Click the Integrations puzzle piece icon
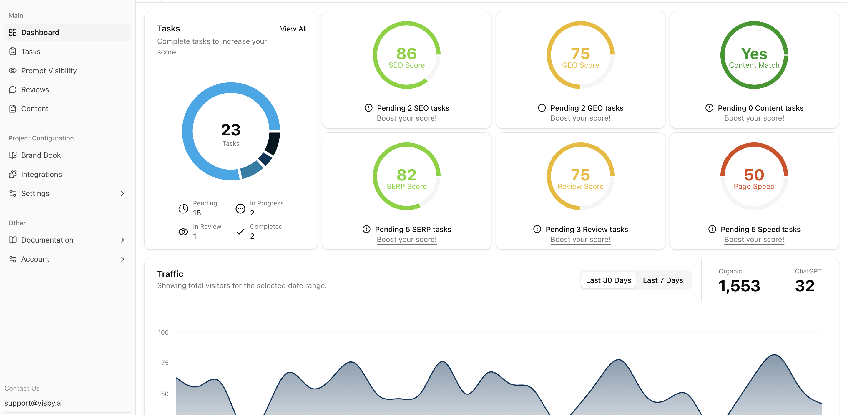 [13, 174]
